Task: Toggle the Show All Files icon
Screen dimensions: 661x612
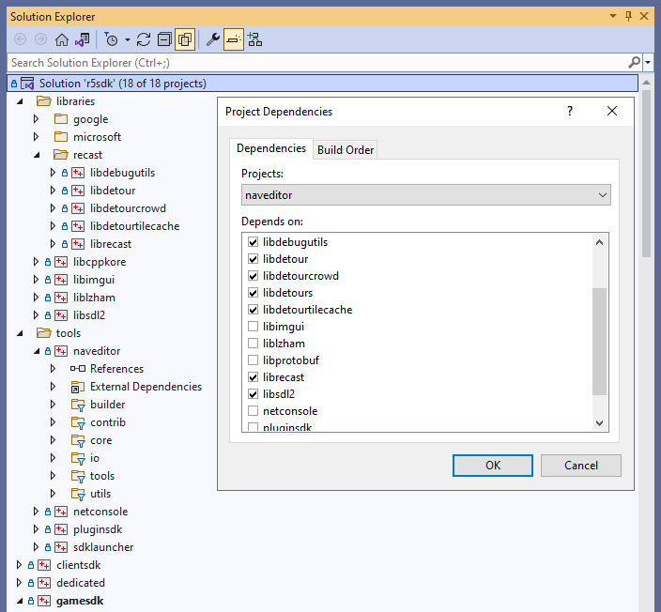Action: [x=185, y=39]
